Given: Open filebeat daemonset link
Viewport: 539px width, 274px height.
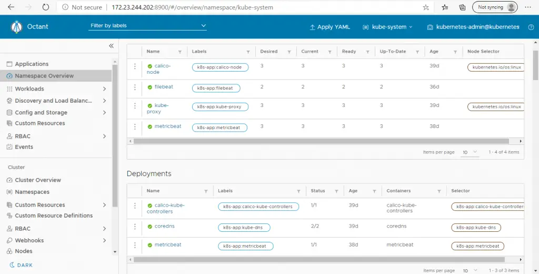Looking at the screenshot, I should pos(164,87).
